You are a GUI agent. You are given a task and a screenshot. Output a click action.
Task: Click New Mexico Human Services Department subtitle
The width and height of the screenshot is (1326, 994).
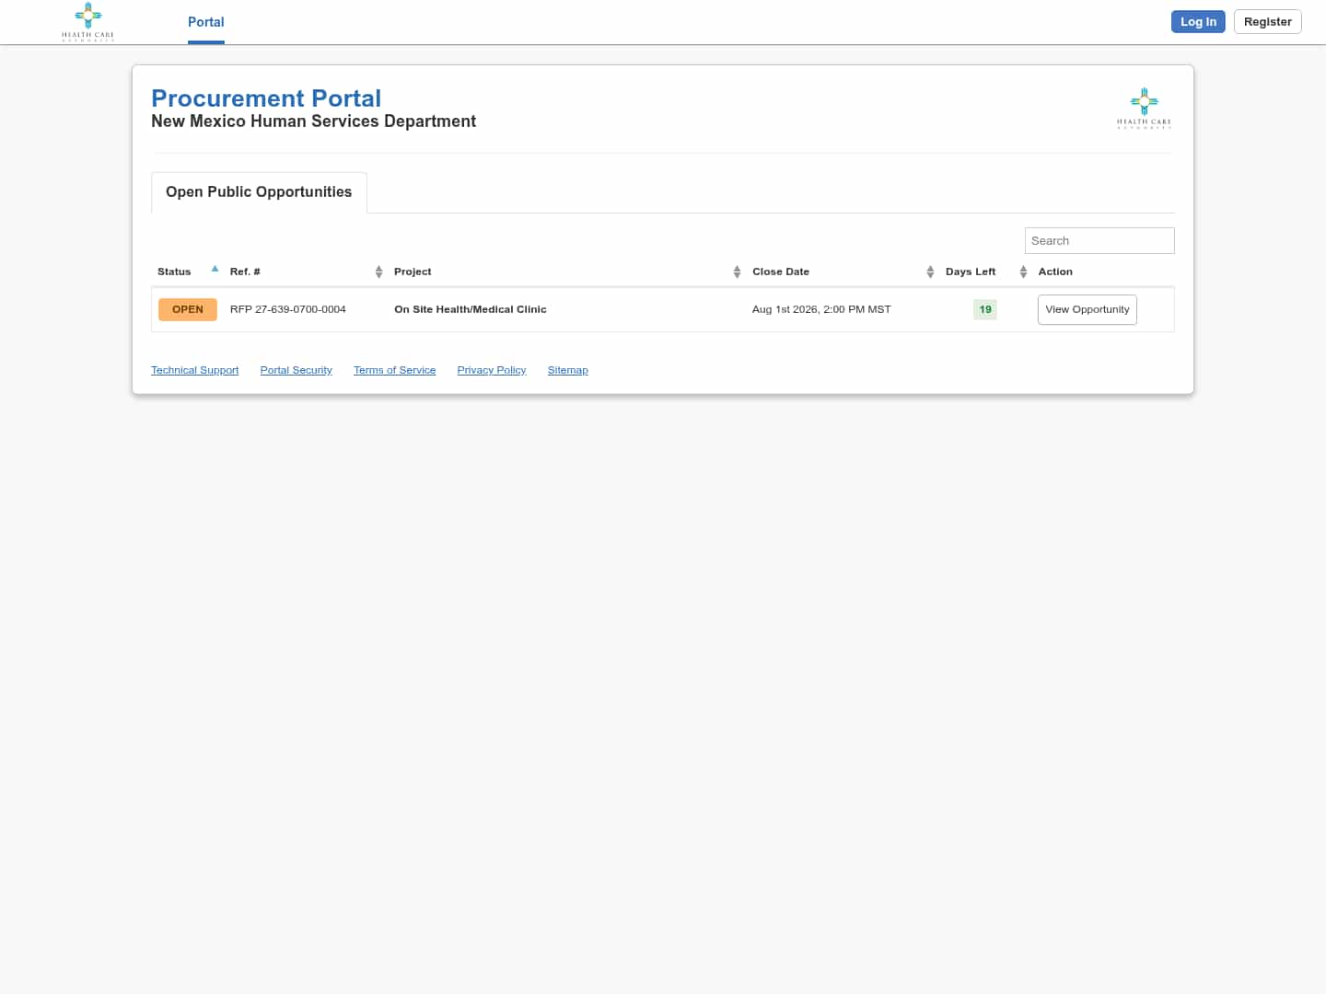pos(313,121)
